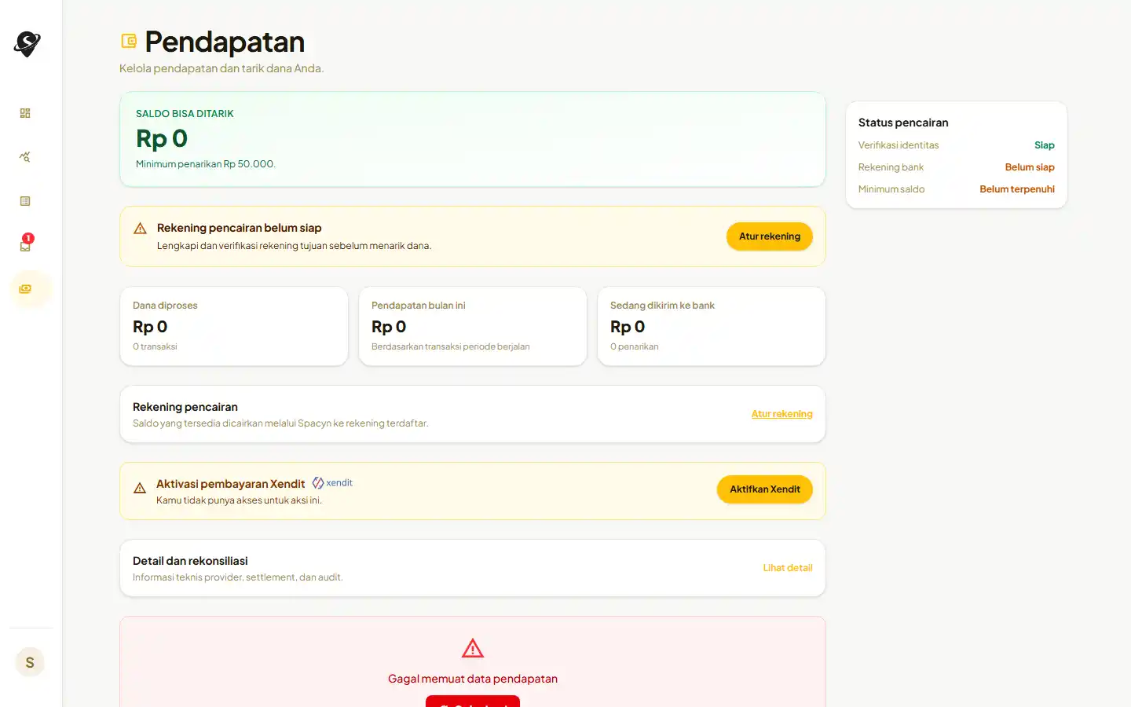Image resolution: width=1131 pixels, height=707 pixels.
Task: Click the Detail dan rekonsiliasi heading
Action: click(x=190, y=561)
